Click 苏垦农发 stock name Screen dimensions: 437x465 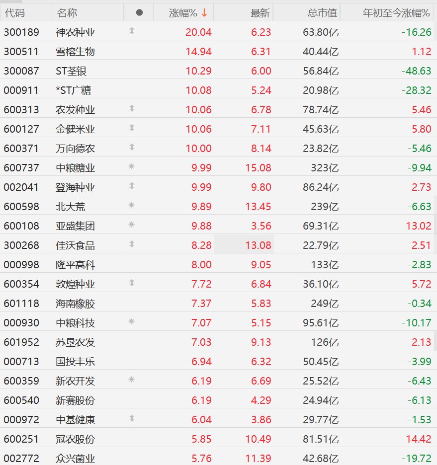pos(75,342)
